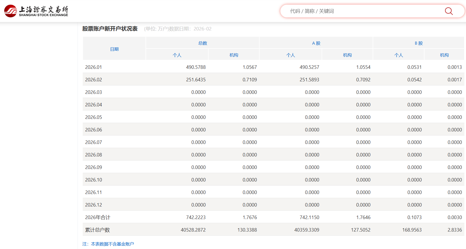Click the 累计总户数 row label

tap(97, 230)
